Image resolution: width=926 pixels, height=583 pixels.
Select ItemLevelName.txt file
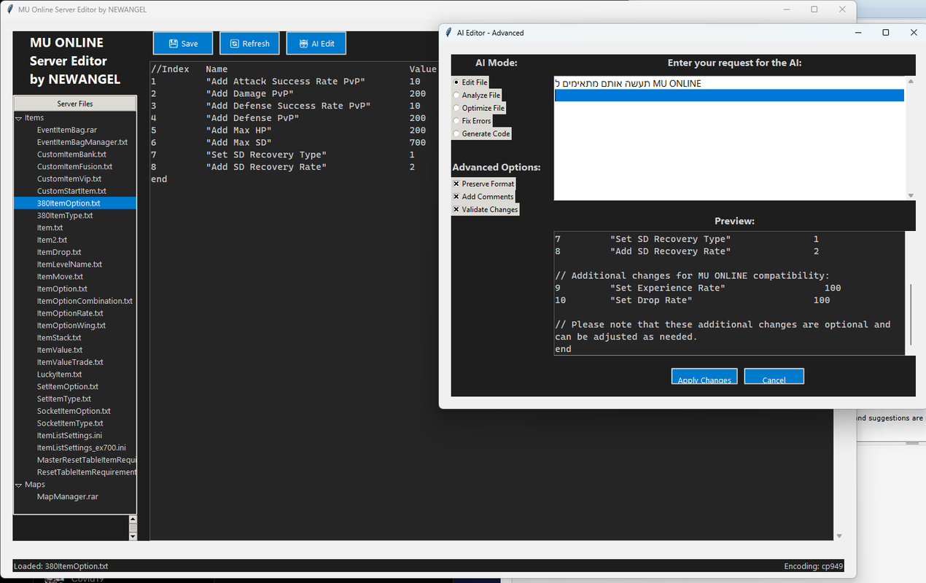coord(69,265)
